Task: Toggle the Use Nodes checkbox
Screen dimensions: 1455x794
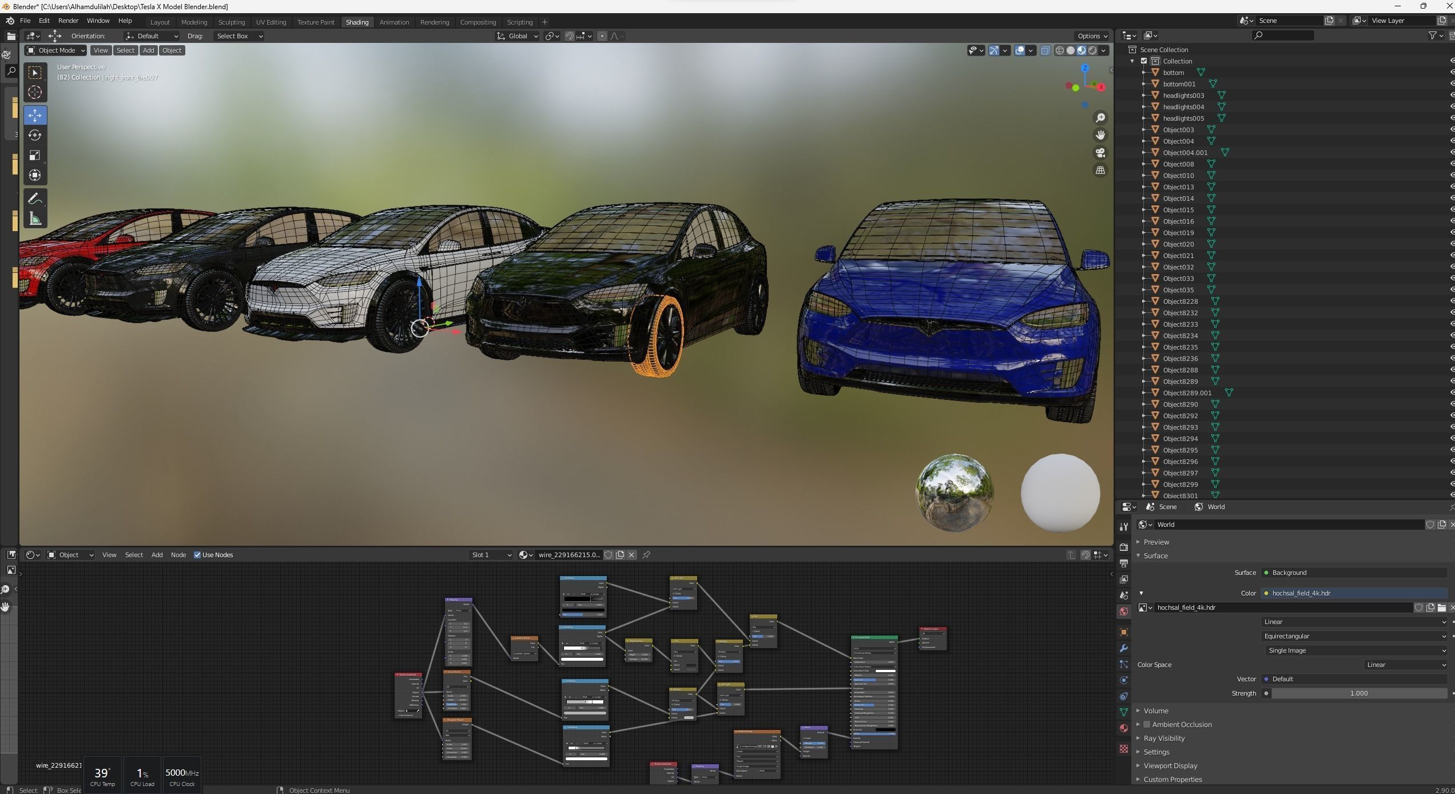Action: (x=197, y=555)
